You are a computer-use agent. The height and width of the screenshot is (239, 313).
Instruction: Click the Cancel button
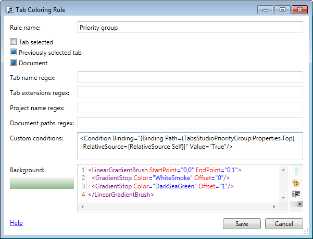[284, 223]
